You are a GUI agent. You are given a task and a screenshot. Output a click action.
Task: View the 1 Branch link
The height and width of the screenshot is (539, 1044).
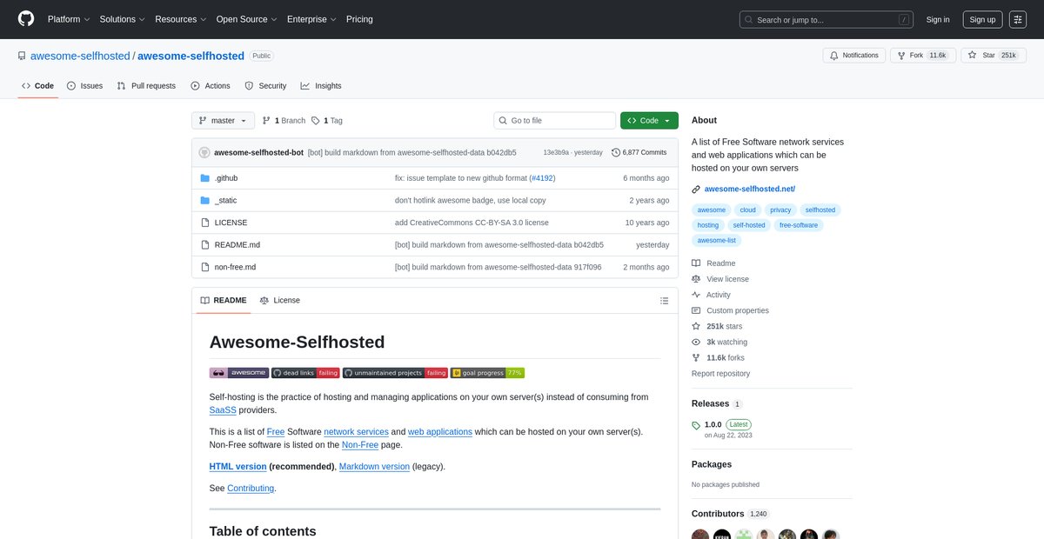point(284,121)
